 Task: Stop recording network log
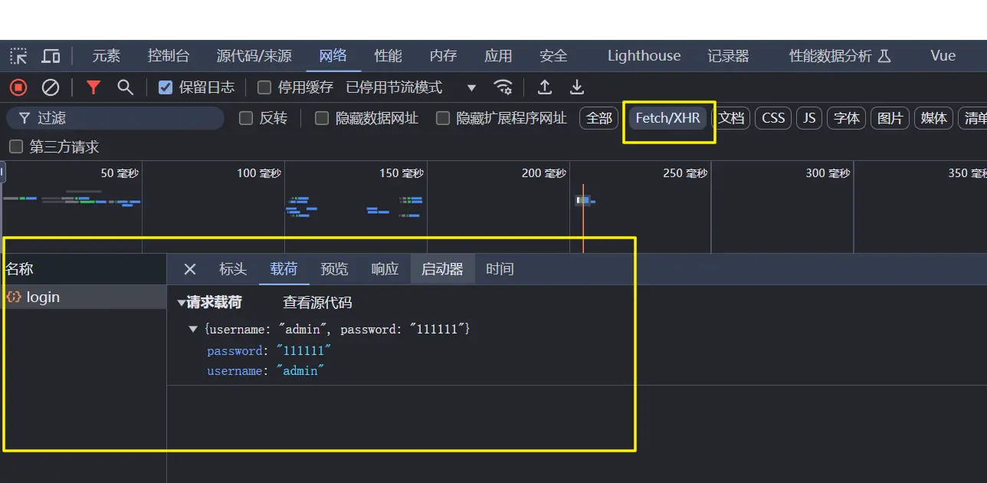coord(18,87)
